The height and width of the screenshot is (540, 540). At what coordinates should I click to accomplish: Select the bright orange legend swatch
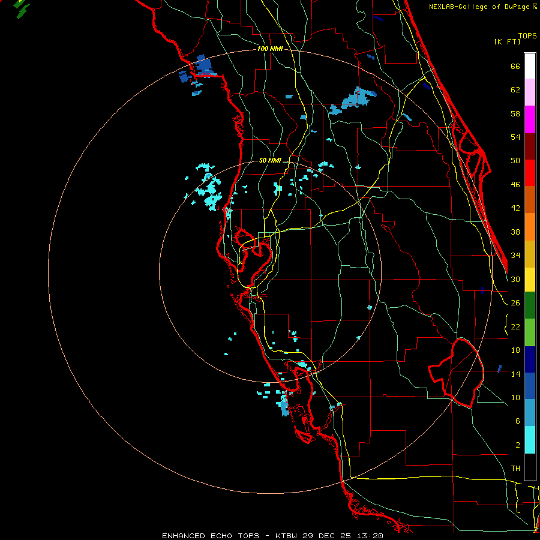pos(530,227)
